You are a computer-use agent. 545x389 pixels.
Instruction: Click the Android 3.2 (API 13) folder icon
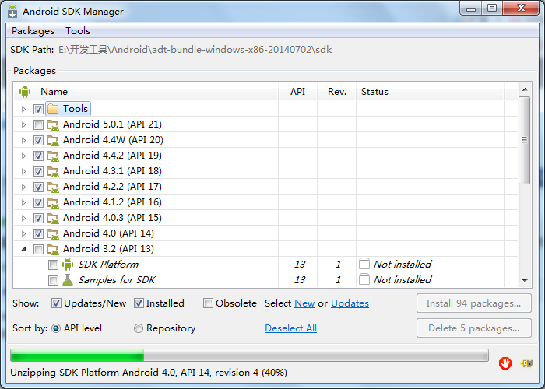(53, 249)
